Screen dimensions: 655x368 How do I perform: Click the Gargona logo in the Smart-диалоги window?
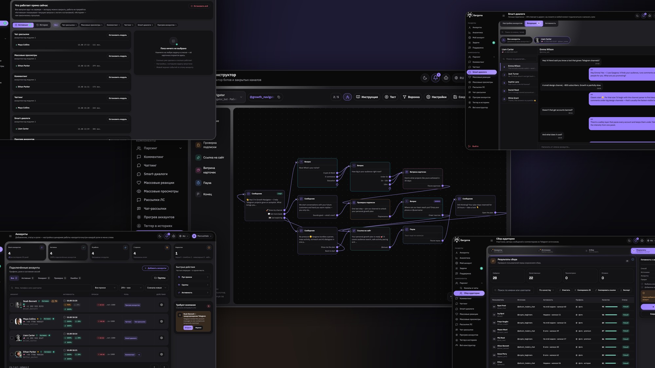point(475,15)
